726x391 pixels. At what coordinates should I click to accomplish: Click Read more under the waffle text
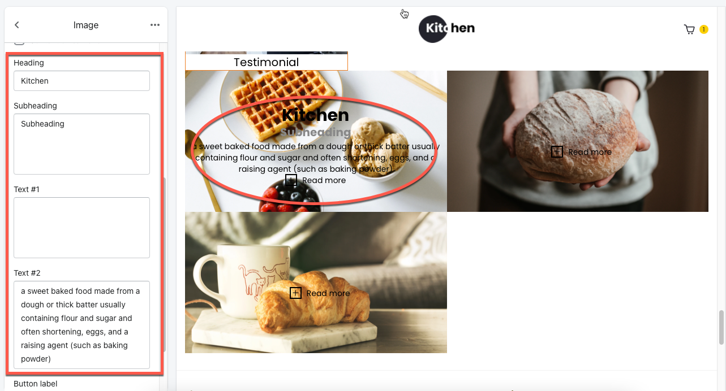(x=324, y=180)
